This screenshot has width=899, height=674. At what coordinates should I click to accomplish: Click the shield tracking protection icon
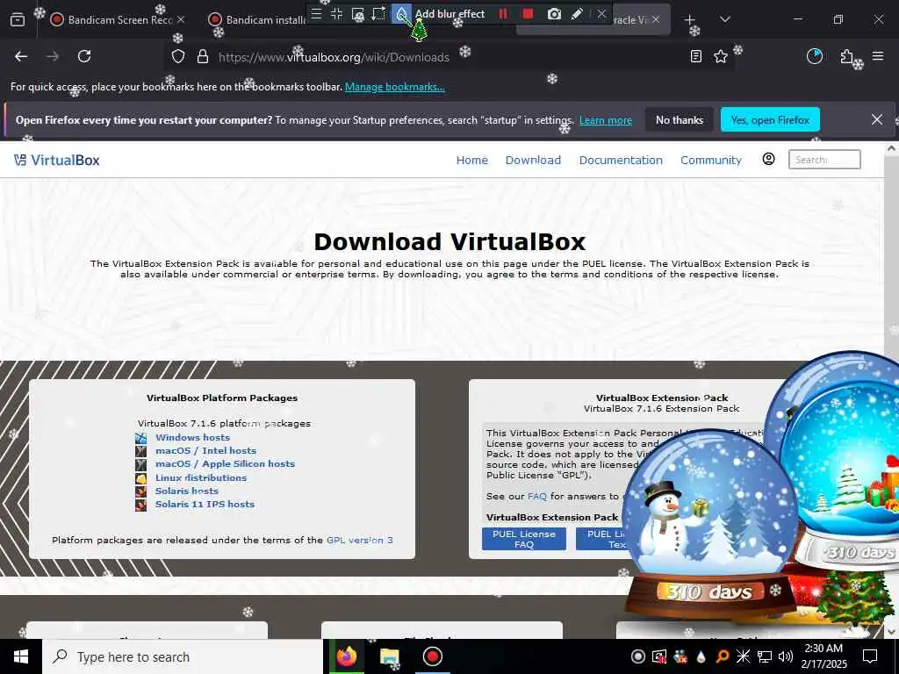(178, 57)
